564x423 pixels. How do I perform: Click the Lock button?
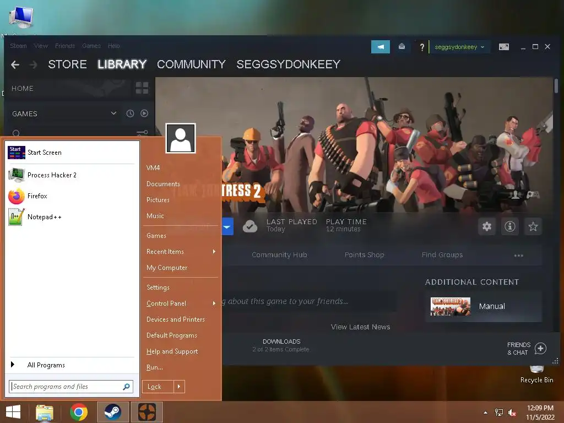click(158, 387)
